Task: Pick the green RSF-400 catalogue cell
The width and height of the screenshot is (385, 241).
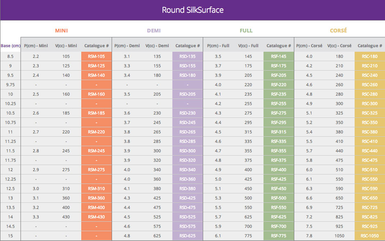Action: click(279, 170)
